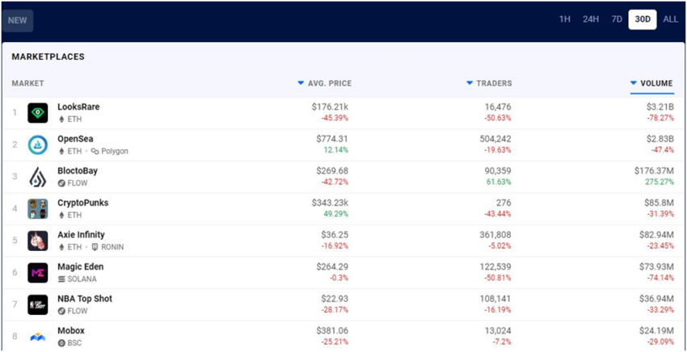687x352 pixels.
Task: Click BloctoBay volume change 275.27%
Action: (x=660, y=182)
